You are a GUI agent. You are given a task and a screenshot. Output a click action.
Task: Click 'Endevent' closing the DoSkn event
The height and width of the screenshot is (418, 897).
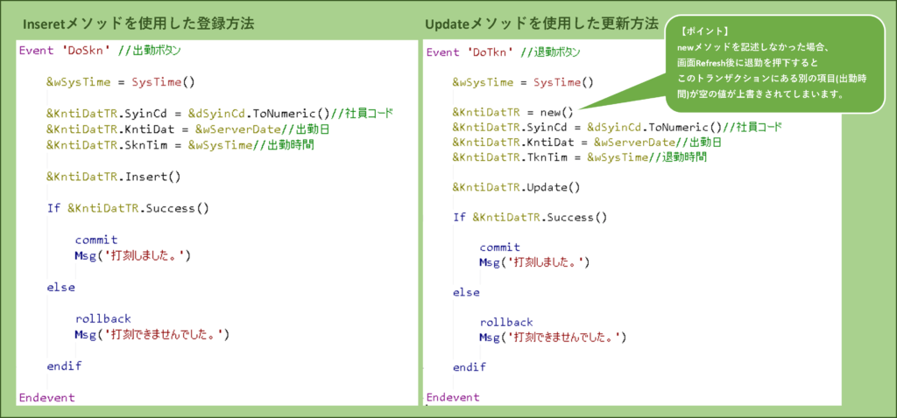(47, 397)
